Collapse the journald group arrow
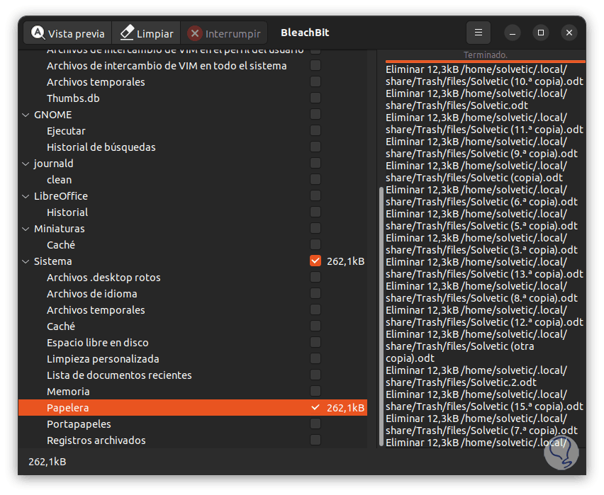604x495 pixels. 26,164
